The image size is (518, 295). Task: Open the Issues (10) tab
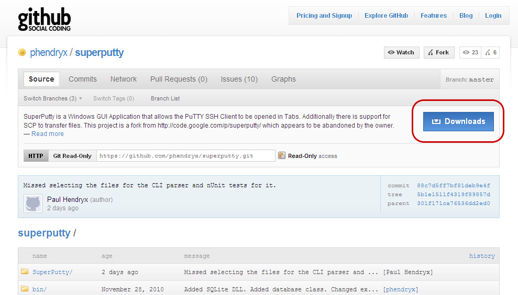point(239,79)
